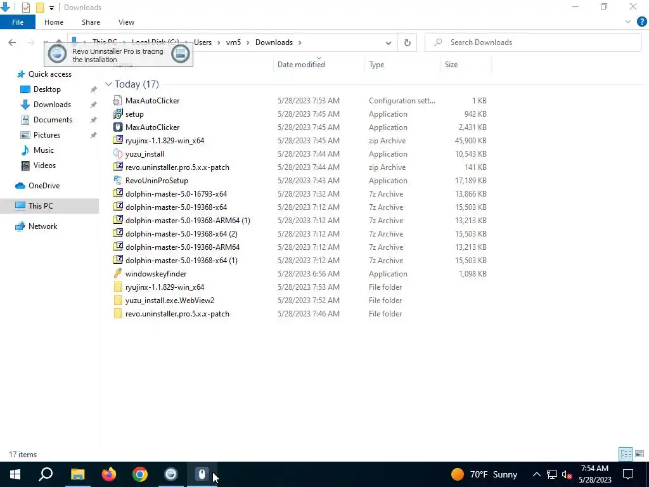Viewport: 649px width, 487px height.
Task: Open the notification center icon
Action: pos(628,474)
